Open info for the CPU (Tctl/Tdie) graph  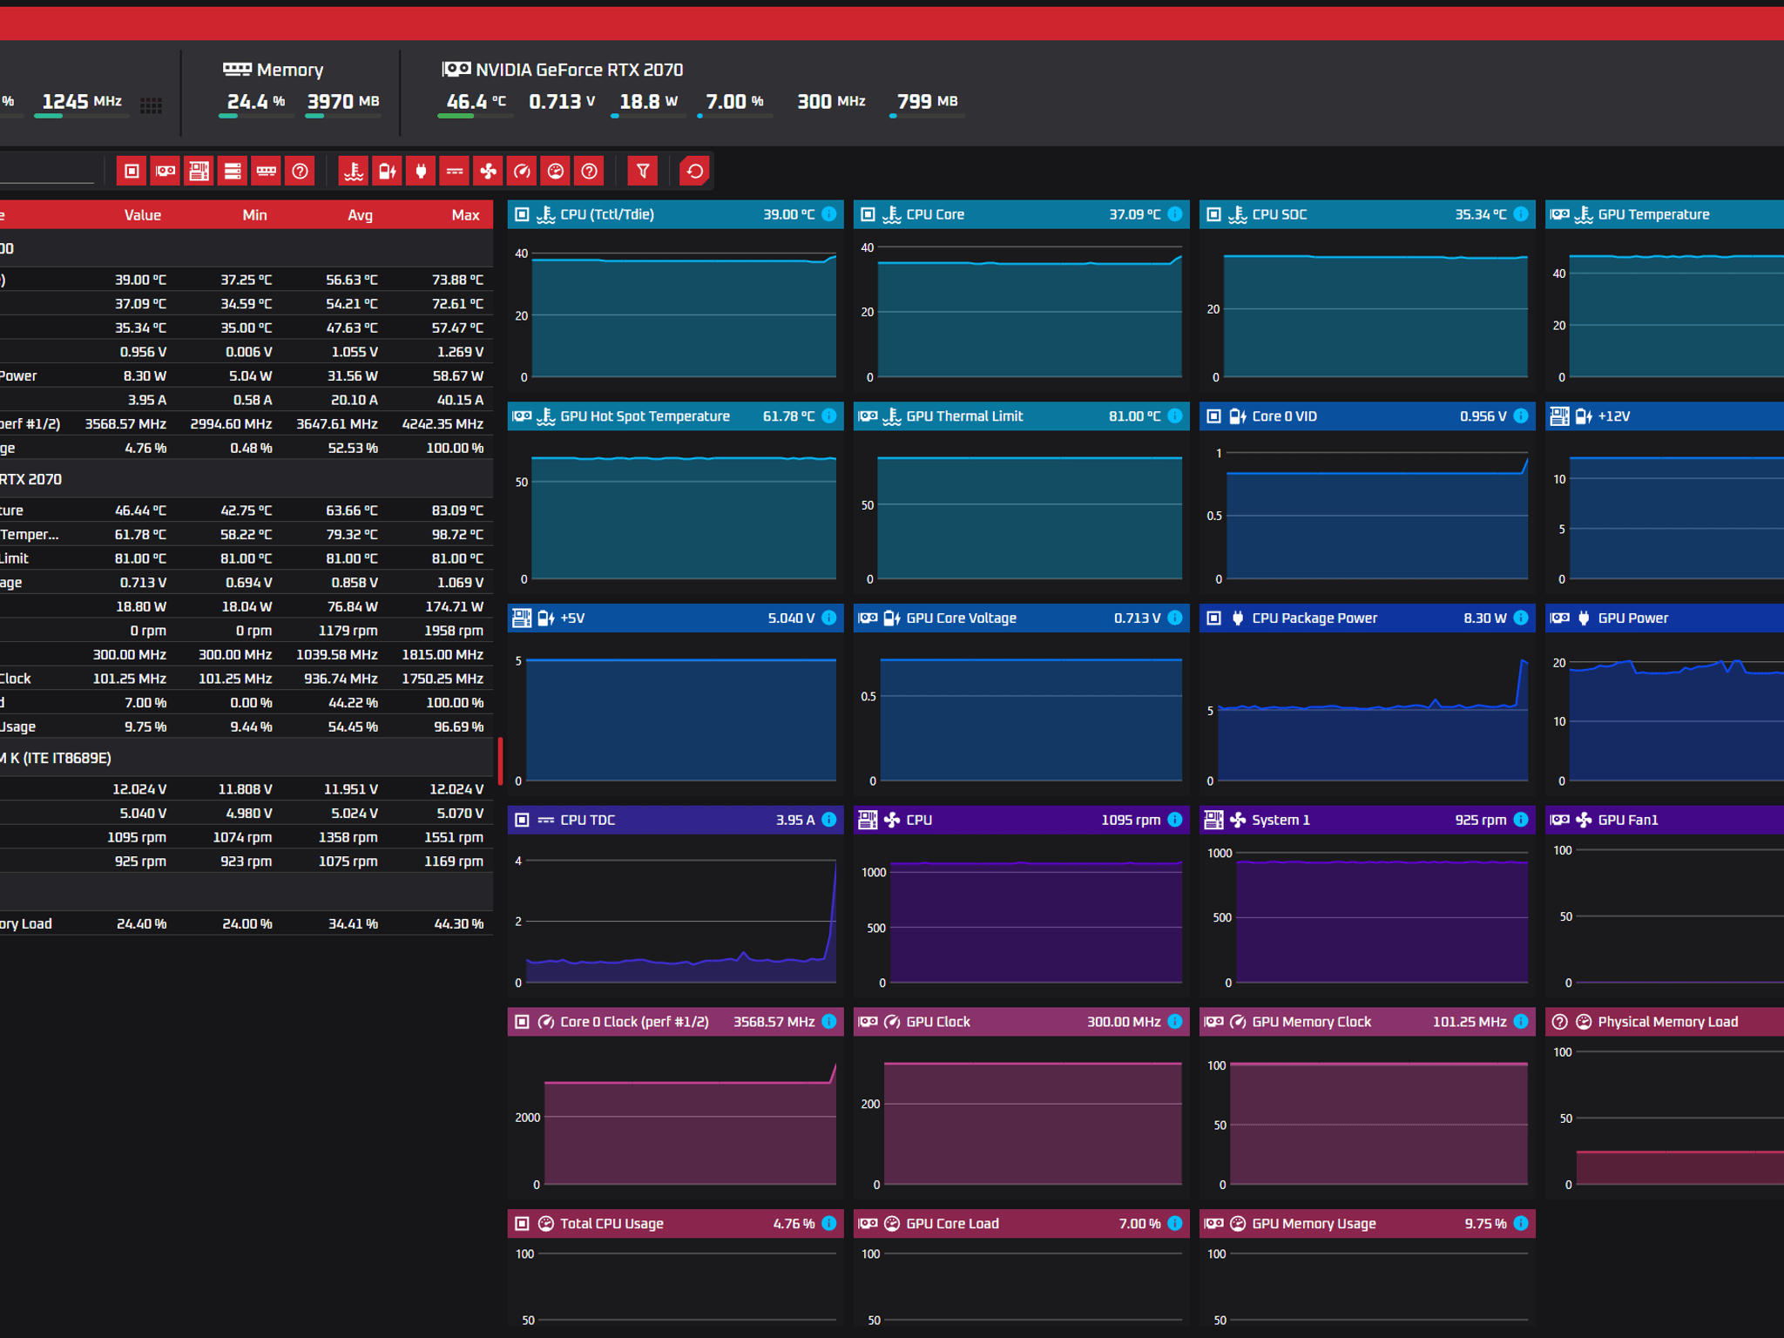(829, 214)
